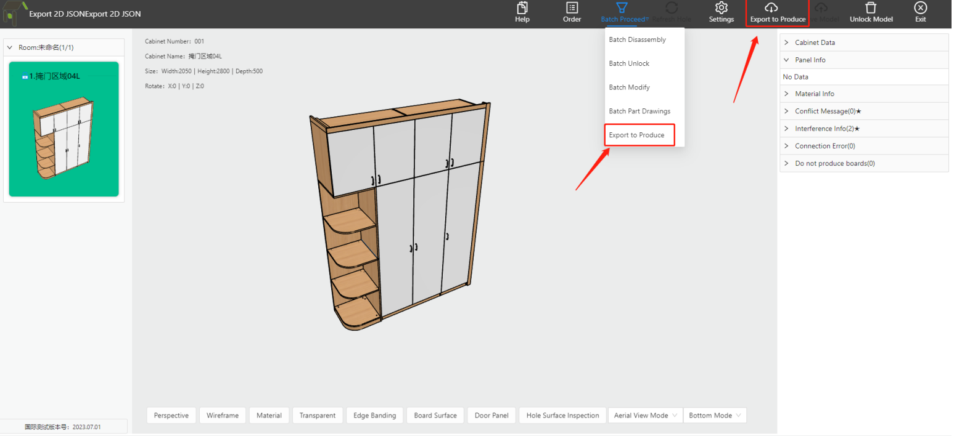Click the greyed Refresh Hole icon
This screenshot has width=954, height=436.
672,9
